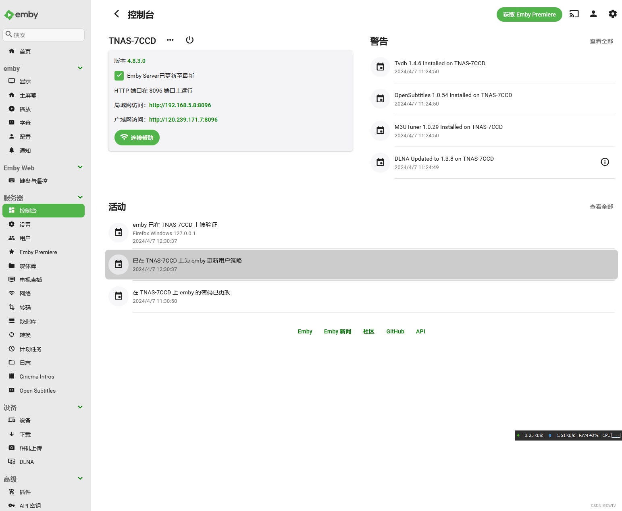Open the 社区 footer link
Viewport: 622px width, 511px height.
[369, 331]
